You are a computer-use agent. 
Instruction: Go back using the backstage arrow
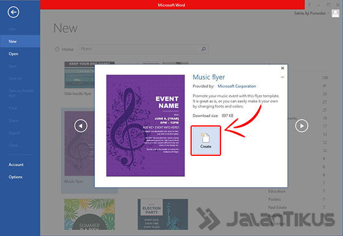(x=13, y=12)
